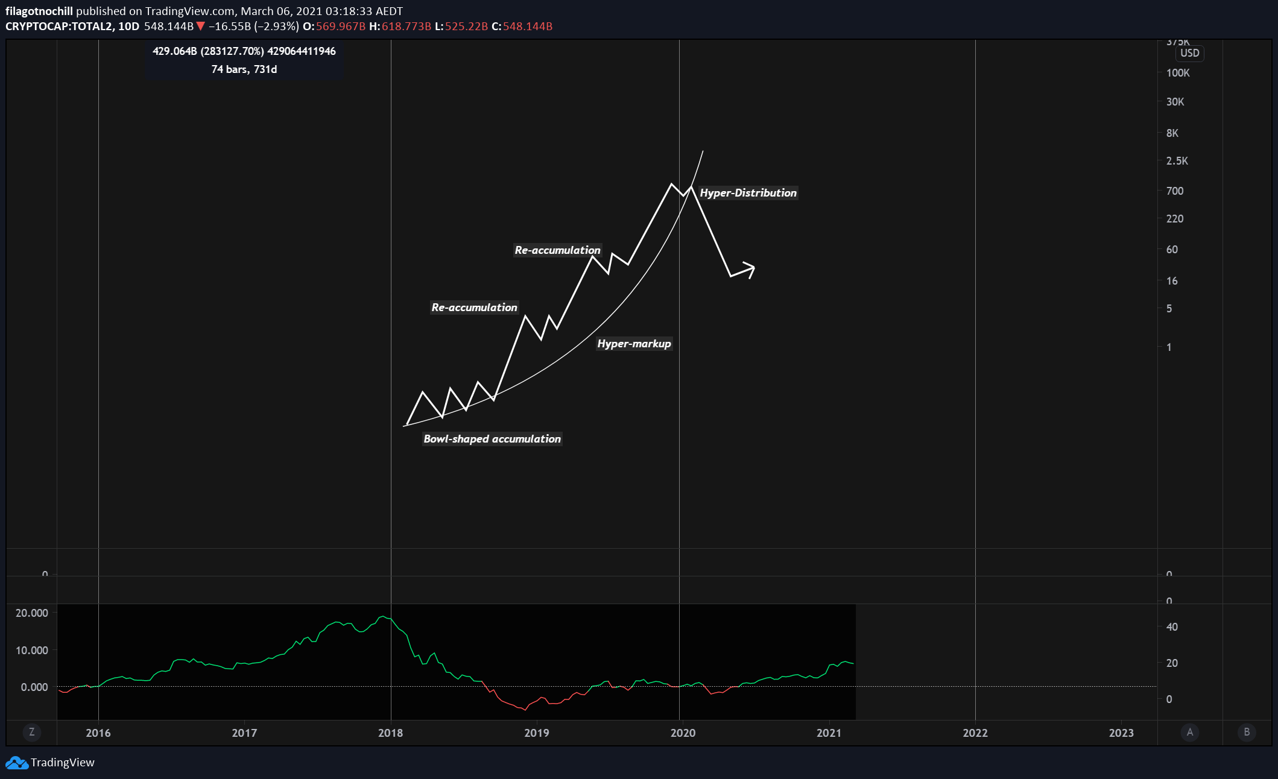The image size is (1278, 779).
Task: Click the white arrow drawing end
Action: tap(750, 269)
